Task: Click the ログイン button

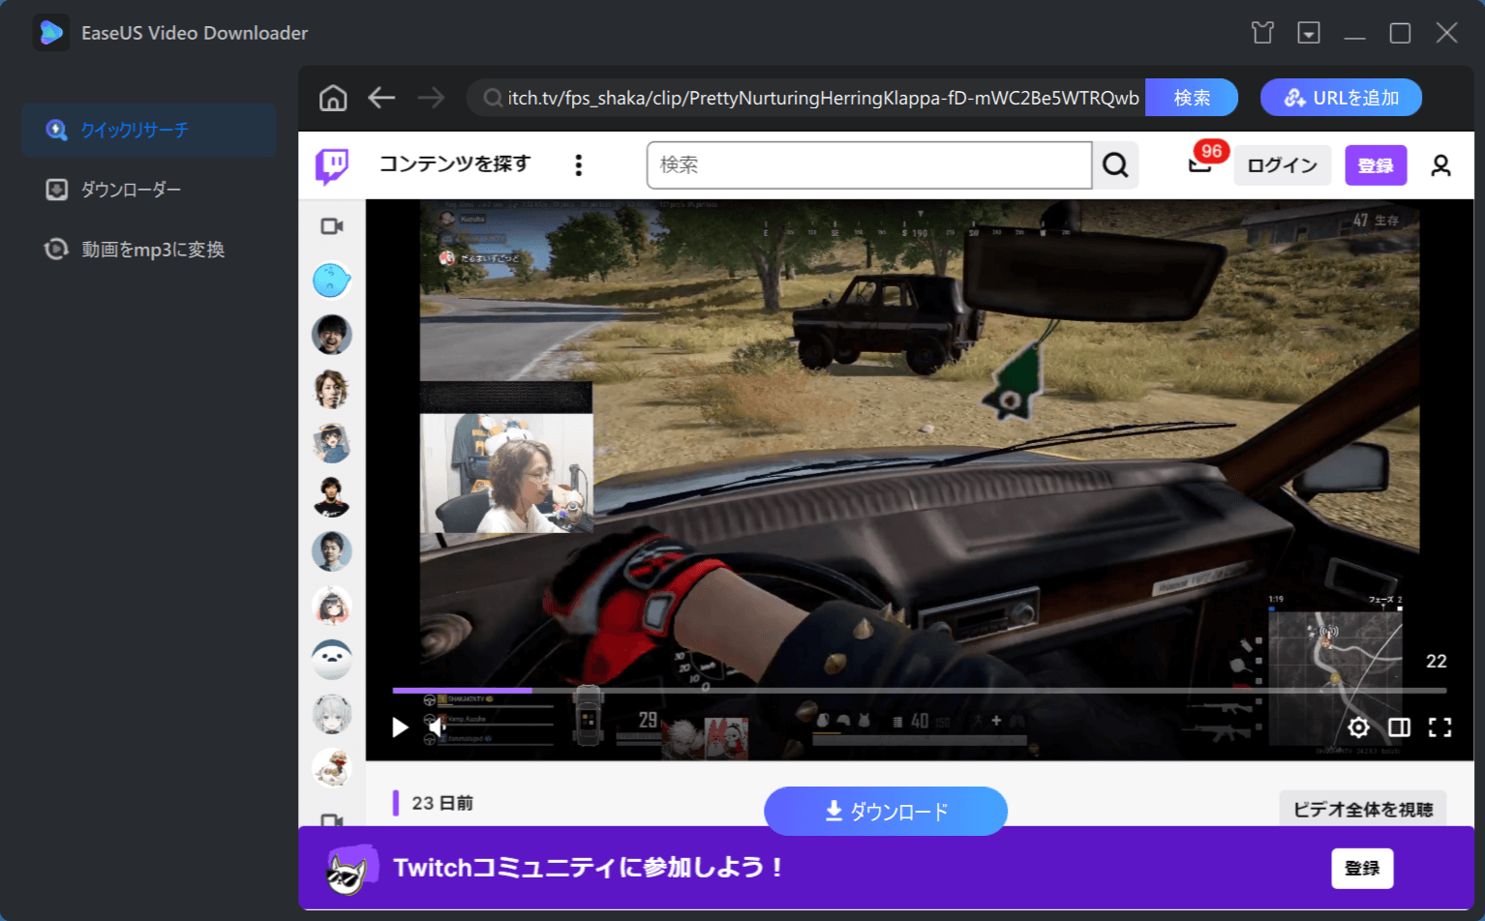Action: click(1282, 165)
